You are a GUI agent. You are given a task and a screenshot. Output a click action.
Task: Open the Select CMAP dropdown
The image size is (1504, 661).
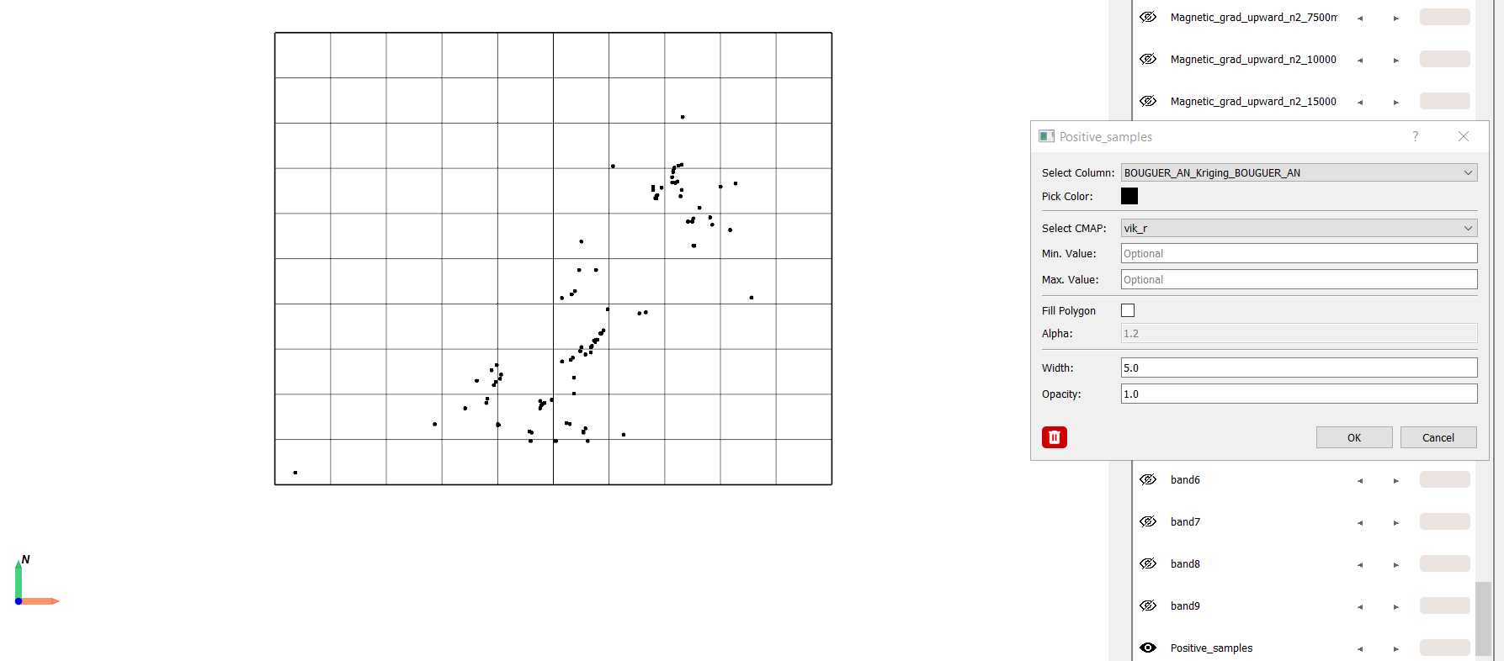1298,228
